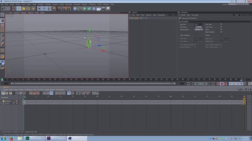Switch timeline to Key Mode icon
Screen dimensions: 252x141
point(3,93)
